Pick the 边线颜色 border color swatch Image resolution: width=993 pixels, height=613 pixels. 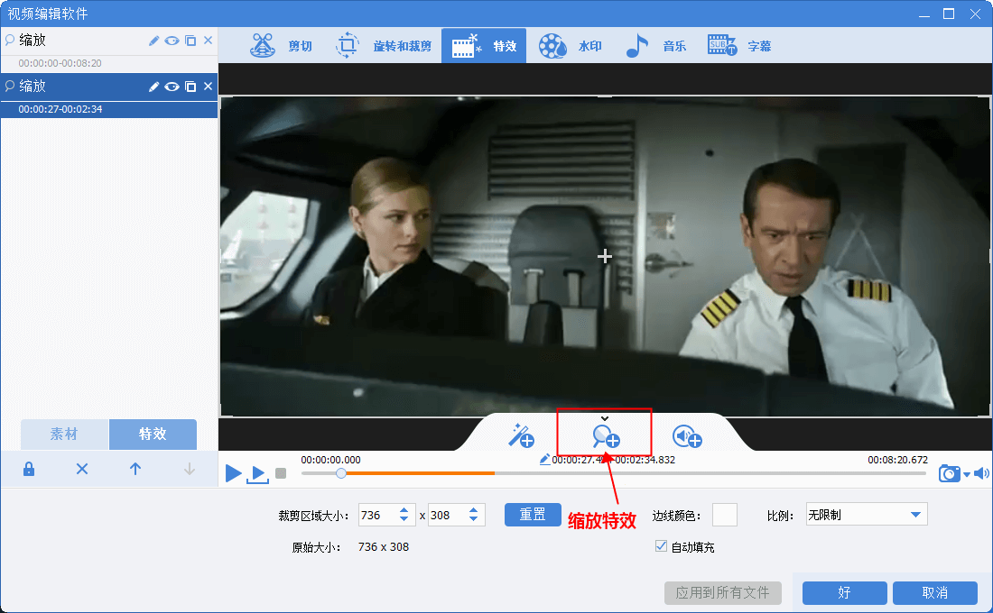coord(725,515)
